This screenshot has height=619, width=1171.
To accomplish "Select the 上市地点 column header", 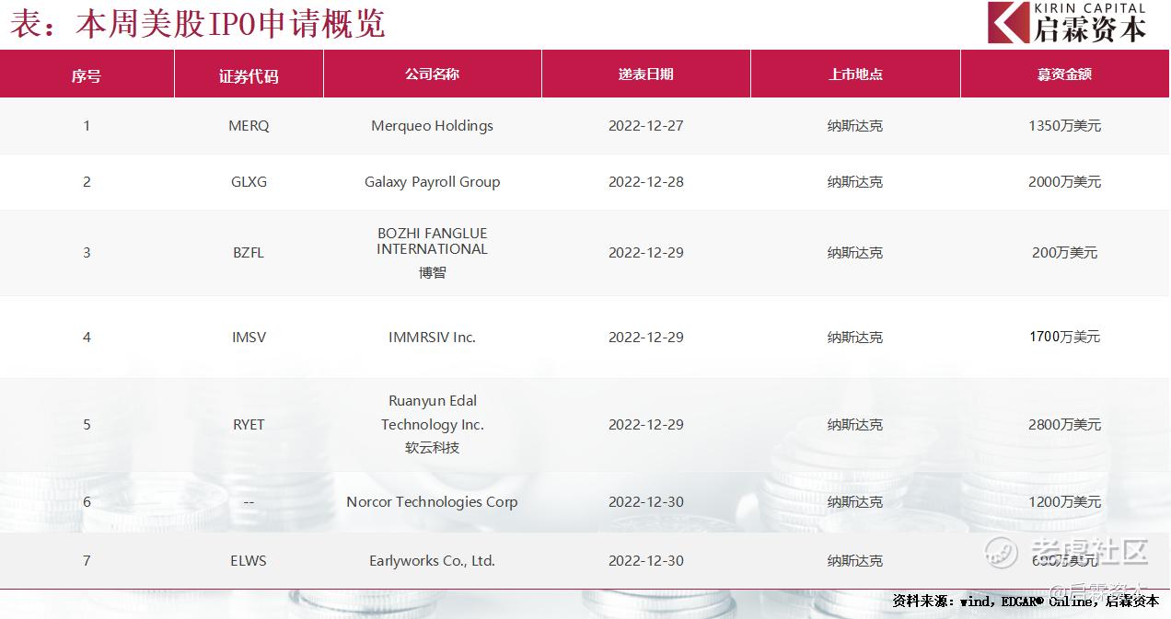I will [855, 74].
